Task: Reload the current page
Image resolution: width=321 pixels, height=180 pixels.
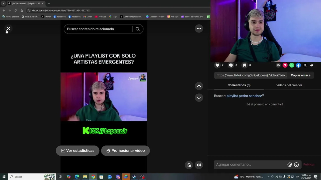Action: coord(16,10)
